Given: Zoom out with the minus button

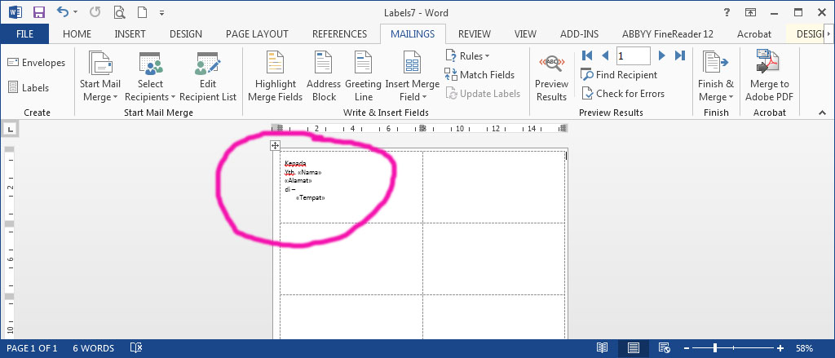Looking at the screenshot, I should [x=687, y=348].
